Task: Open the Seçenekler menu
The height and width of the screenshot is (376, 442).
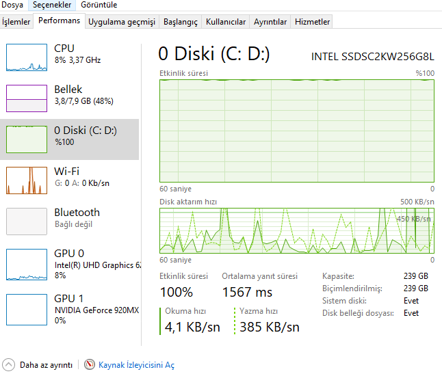Action: [53, 5]
